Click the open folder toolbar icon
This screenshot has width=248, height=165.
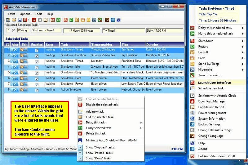tap(14, 20)
